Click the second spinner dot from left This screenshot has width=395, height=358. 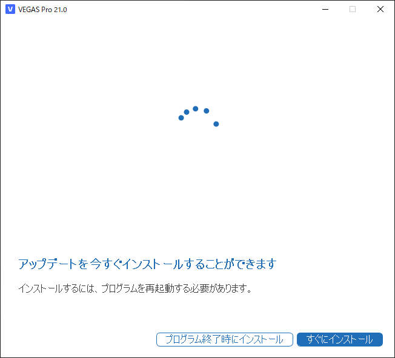(187, 112)
